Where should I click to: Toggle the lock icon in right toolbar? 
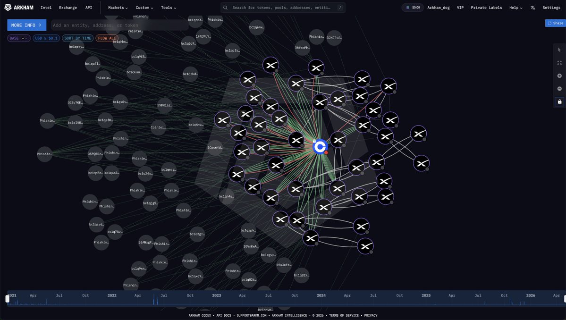(559, 102)
